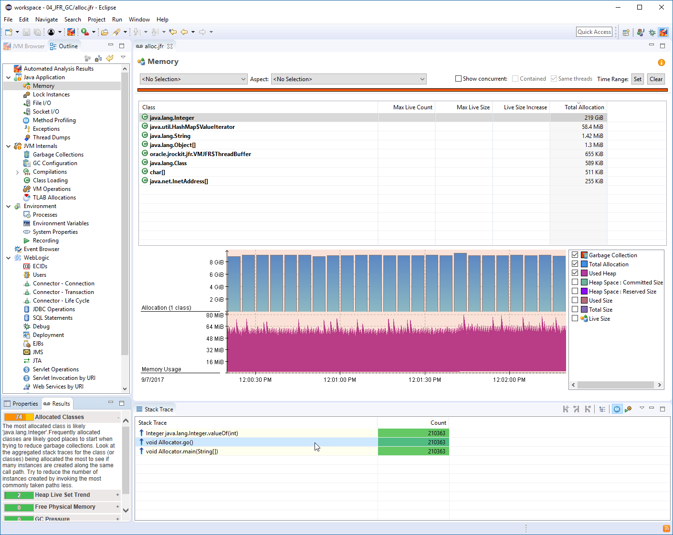Collapse the WebLogic tree node
Image resolution: width=673 pixels, height=535 pixels.
9,258
